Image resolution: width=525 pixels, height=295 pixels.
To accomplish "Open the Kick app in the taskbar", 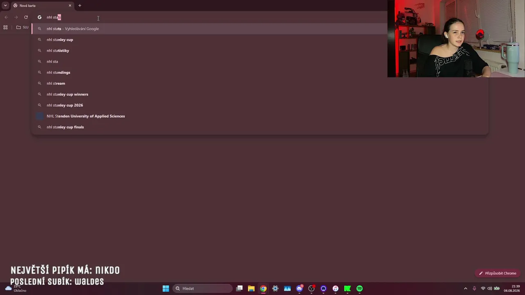I will click(x=347, y=288).
